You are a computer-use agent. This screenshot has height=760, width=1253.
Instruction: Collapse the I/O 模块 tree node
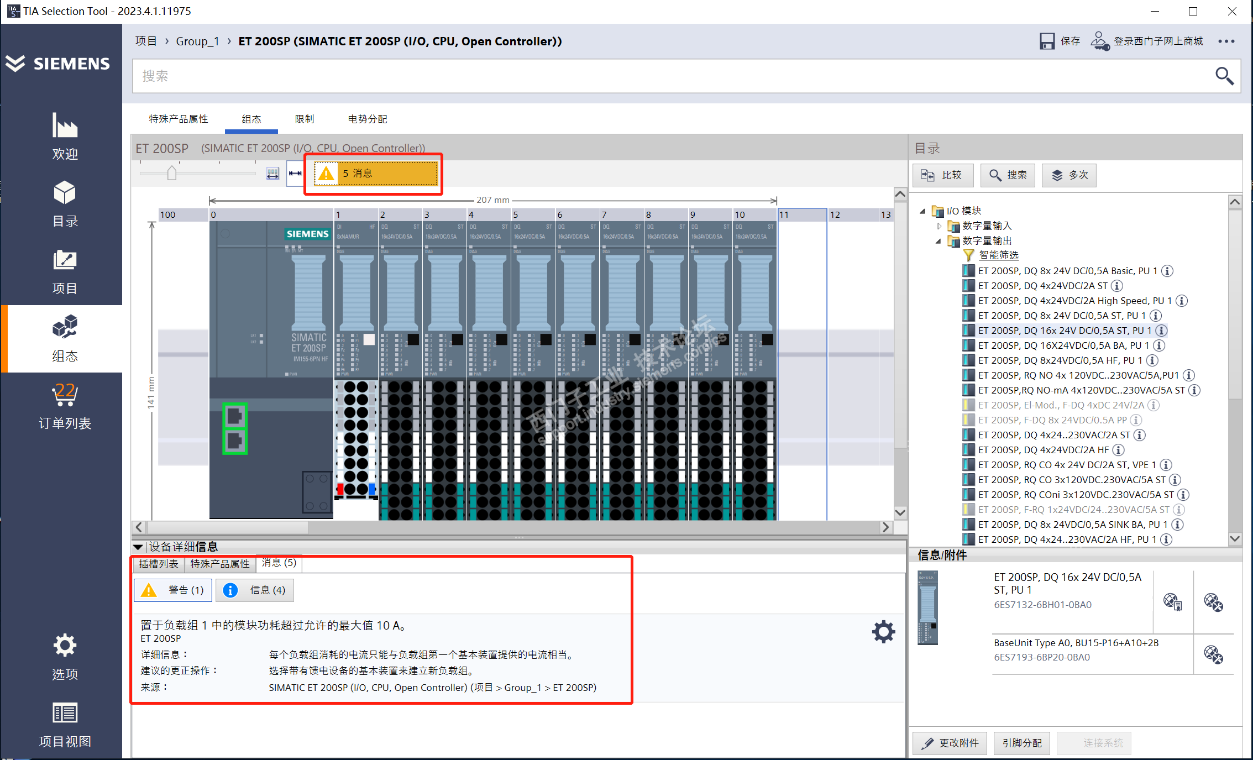coord(922,211)
